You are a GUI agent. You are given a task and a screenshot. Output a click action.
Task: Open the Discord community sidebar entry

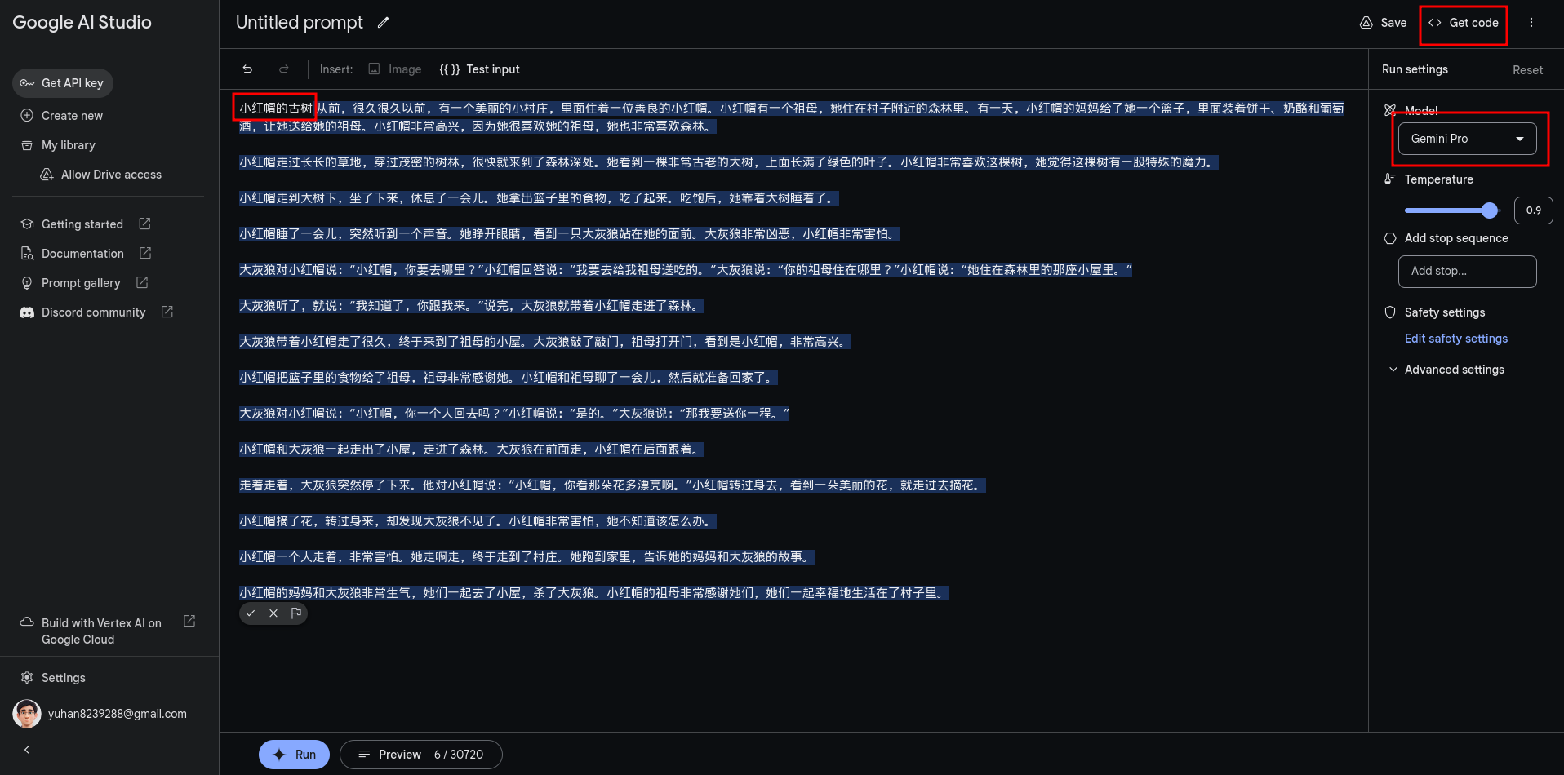pyautogui.click(x=92, y=312)
